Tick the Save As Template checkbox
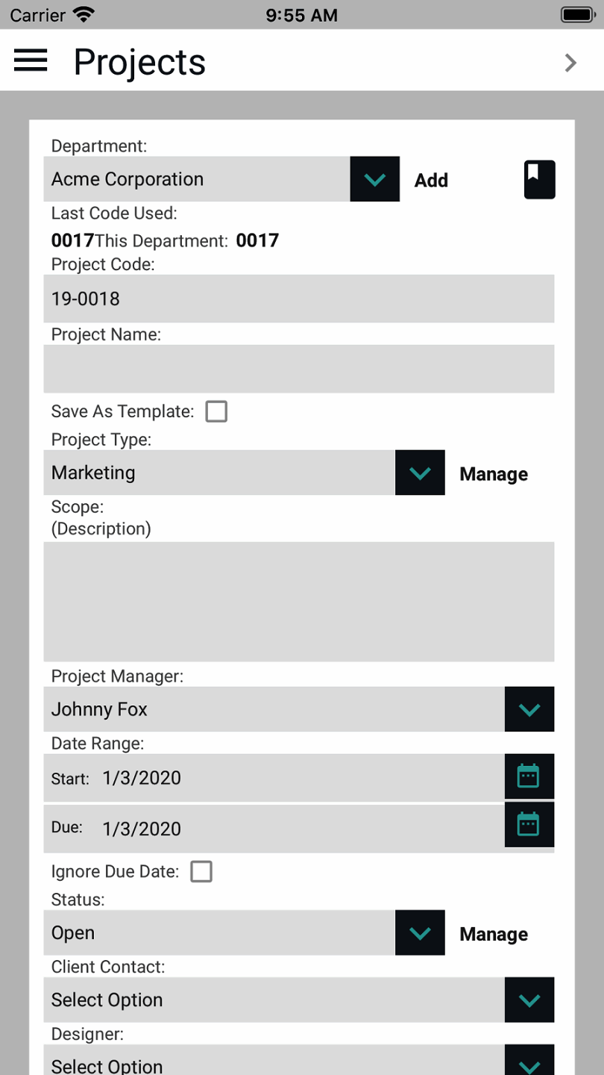 tap(216, 411)
